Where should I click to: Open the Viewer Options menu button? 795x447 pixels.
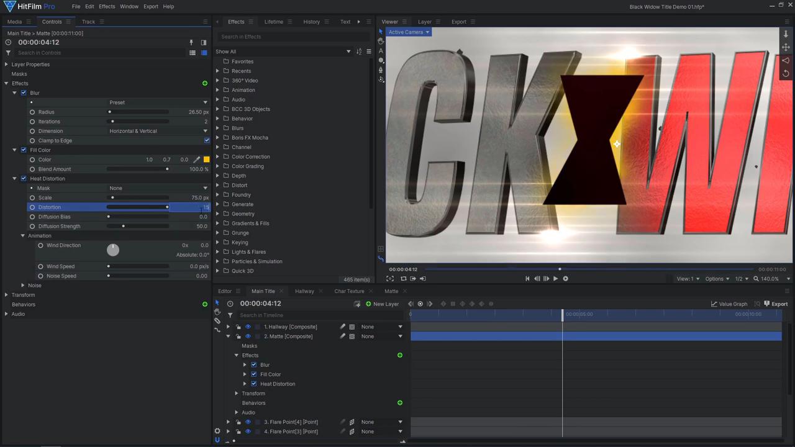click(x=717, y=279)
